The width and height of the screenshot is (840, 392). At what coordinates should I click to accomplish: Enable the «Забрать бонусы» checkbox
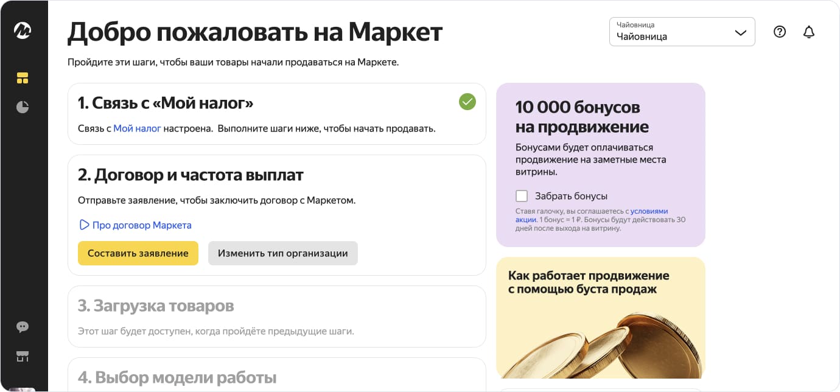522,195
